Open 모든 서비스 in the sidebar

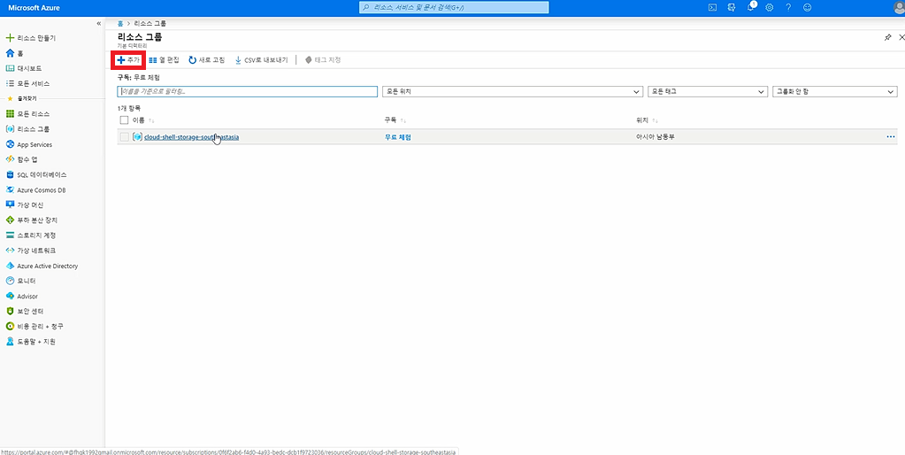[x=27, y=83]
